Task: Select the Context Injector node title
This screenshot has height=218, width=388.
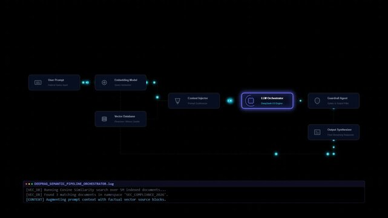Action: (198, 98)
